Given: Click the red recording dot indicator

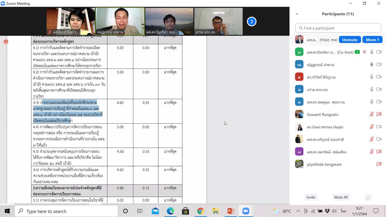Looking at the screenshot, I should (6, 42).
